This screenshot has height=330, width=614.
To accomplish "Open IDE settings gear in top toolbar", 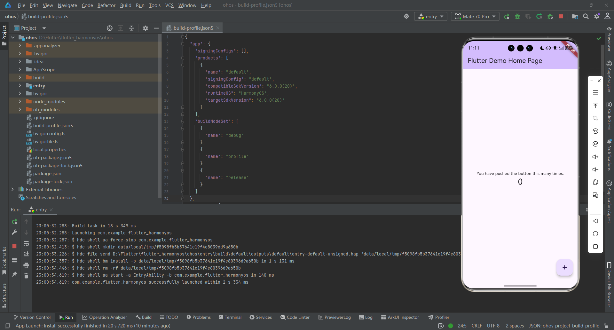I will pos(597,16).
